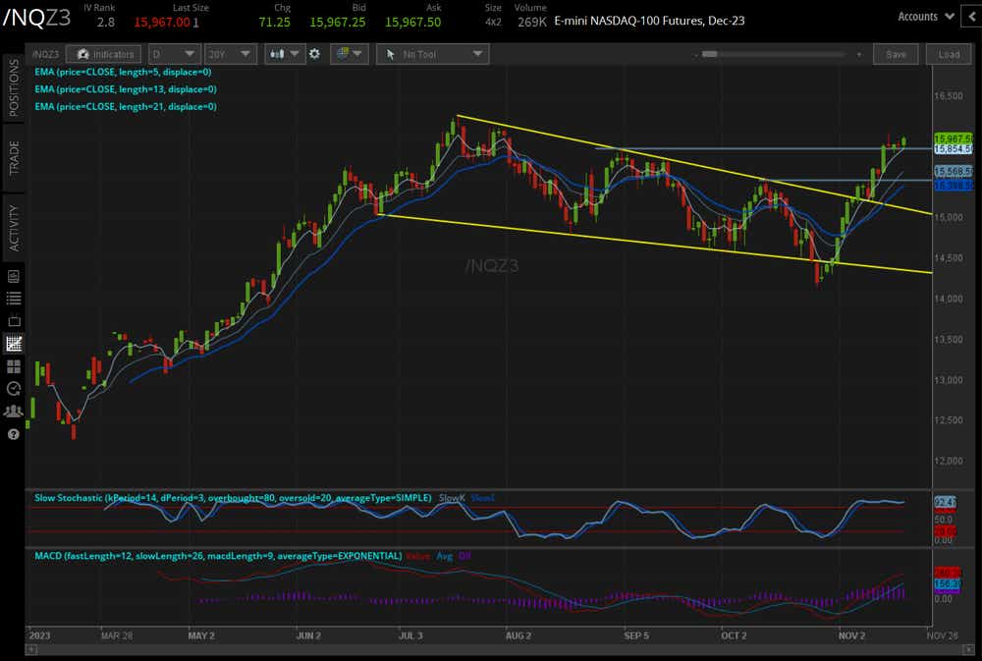This screenshot has height=661, width=982.
Task: Open the No Tool drawing tool dropdown
Action: pyautogui.click(x=432, y=54)
